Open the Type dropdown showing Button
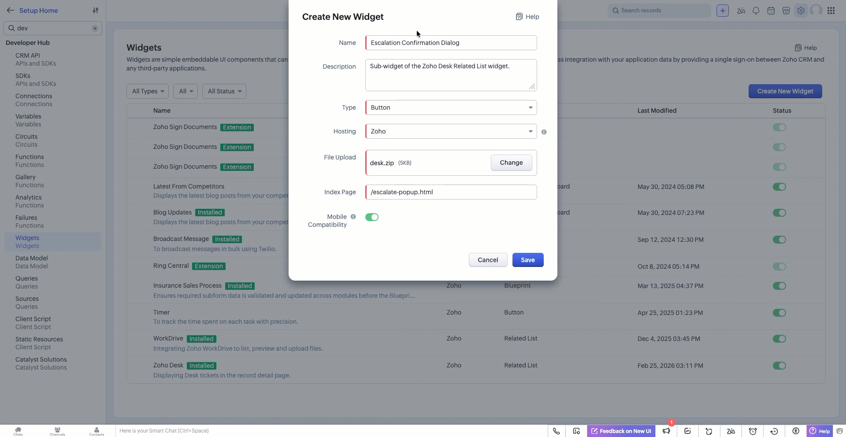Viewport: 846px width, 437px height. 451,107
